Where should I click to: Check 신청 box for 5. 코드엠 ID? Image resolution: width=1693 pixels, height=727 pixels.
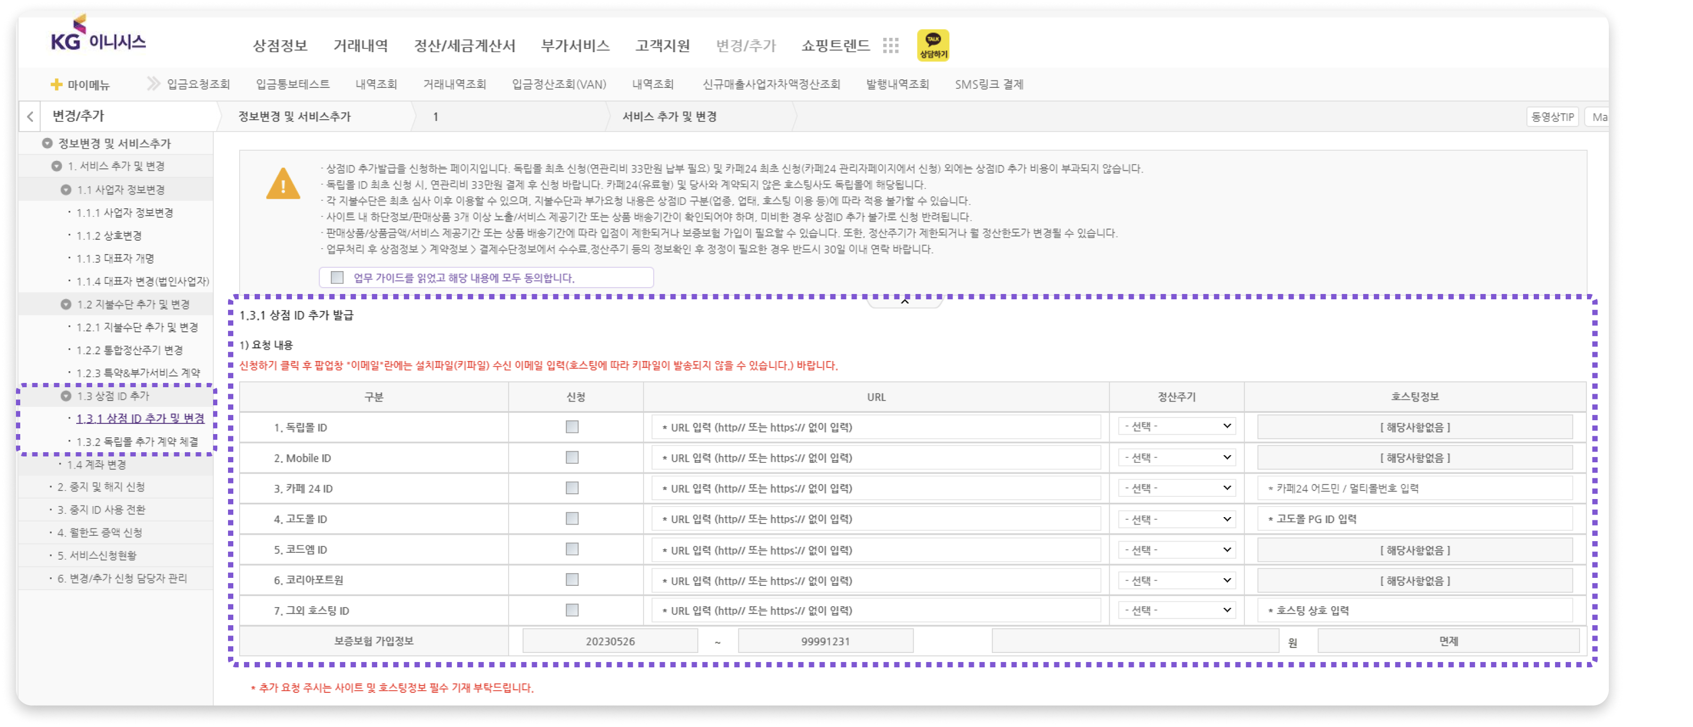[x=572, y=550]
